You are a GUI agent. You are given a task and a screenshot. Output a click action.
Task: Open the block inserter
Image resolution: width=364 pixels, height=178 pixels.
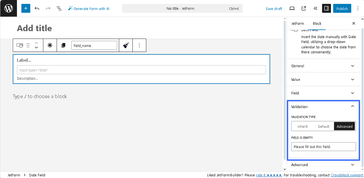(25, 8)
